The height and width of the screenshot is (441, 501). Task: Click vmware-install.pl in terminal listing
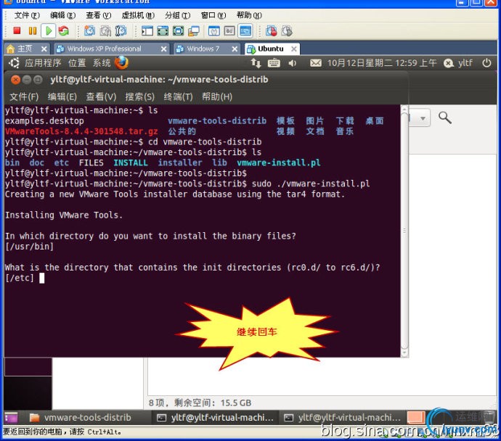click(x=279, y=162)
